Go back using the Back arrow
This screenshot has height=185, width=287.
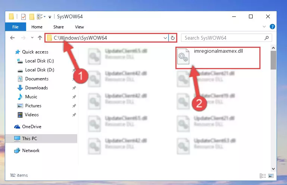[x=12, y=38]
